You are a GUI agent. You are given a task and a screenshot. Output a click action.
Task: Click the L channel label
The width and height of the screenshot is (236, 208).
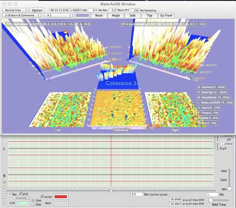point(4,149)
